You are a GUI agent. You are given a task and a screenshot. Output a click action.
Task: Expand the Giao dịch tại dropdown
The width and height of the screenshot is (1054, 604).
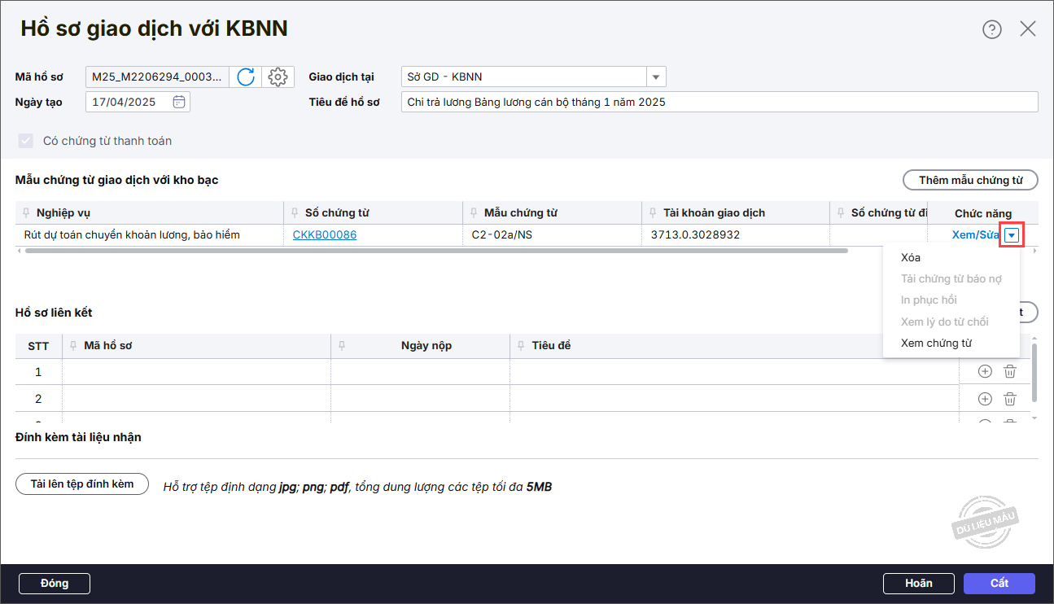pyautogui.click(x=656, y=77)
